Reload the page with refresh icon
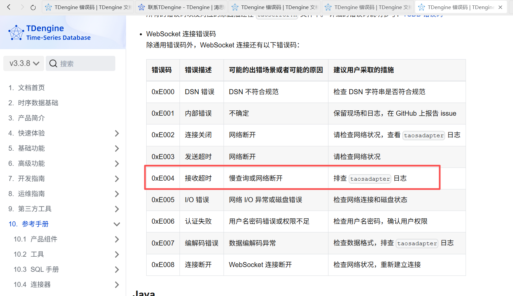This screenshot has width=513, height=296. [x=33, y=7]
